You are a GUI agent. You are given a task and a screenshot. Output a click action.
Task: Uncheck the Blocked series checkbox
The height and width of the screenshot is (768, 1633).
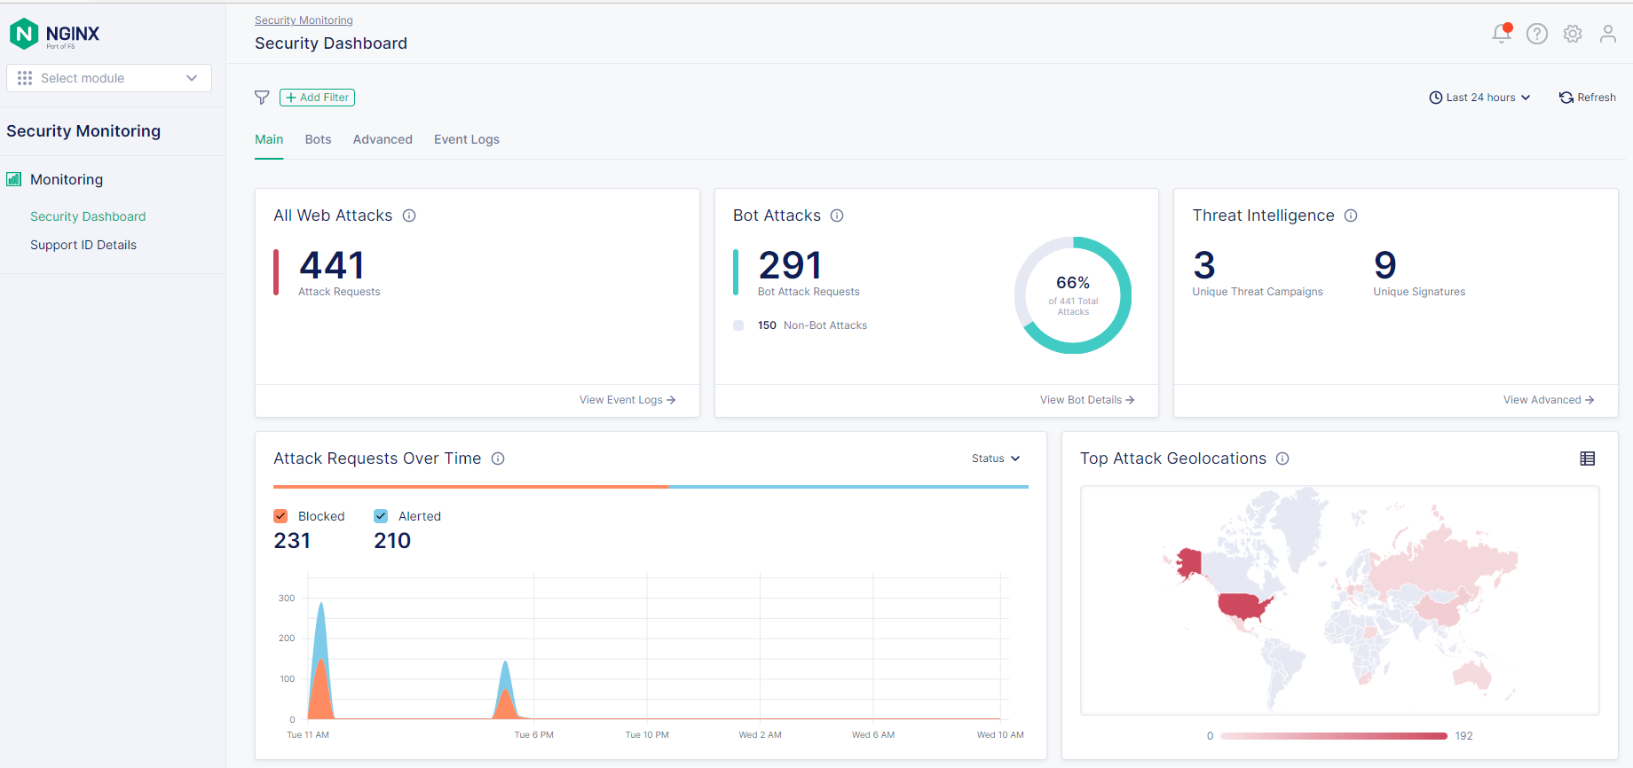click(x=280, y=516)
